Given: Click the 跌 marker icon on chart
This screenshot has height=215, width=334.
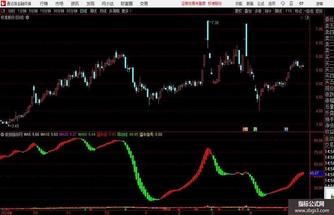Looking at the screenshot, I should [x=256, y=129].
